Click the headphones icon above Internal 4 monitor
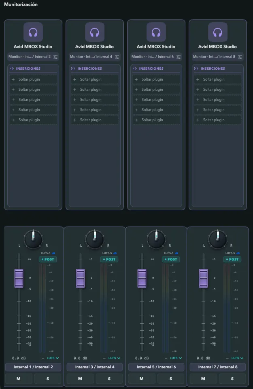The height and width of the screenshot is (389, 253). tap(94, 32)
